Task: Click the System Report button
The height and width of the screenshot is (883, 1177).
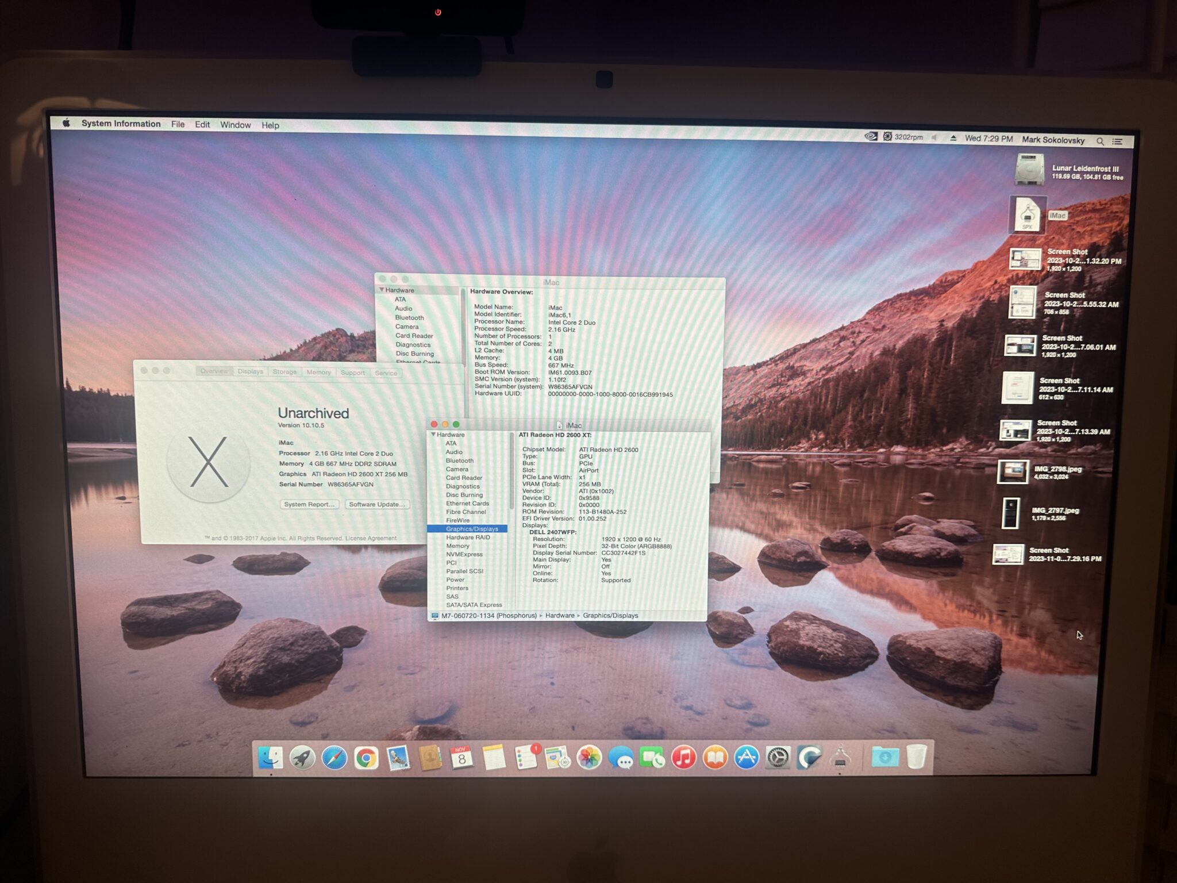Action: tap(309, 504)
